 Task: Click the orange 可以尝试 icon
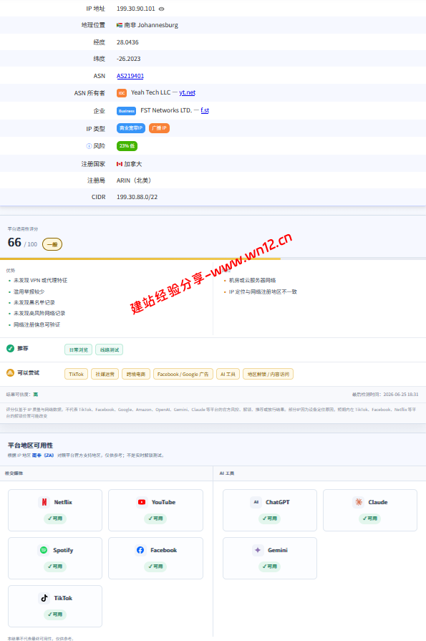pyautogui.click(x=10, y=373)
